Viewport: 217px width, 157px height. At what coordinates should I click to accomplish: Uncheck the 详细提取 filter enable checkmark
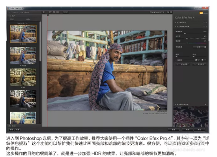(178, 26)
